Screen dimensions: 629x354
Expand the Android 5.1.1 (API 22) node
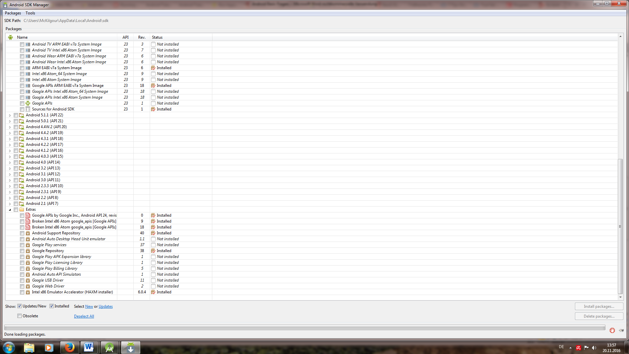coord(10,115)
